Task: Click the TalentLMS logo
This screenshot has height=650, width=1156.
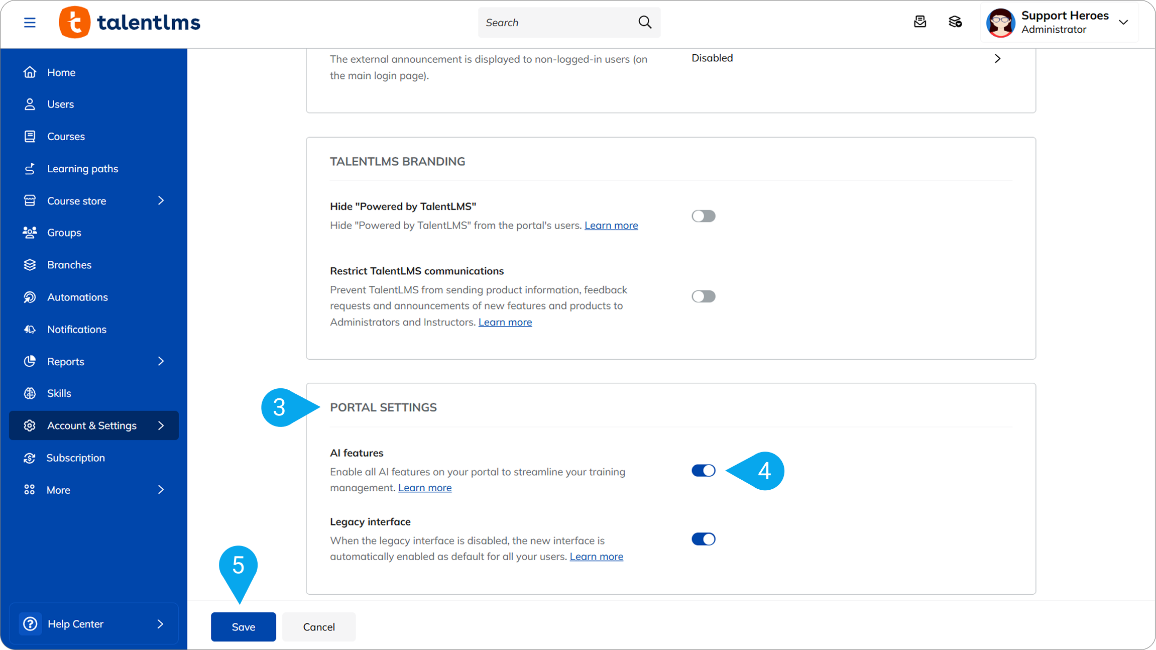Action: (x=130, y=23)
